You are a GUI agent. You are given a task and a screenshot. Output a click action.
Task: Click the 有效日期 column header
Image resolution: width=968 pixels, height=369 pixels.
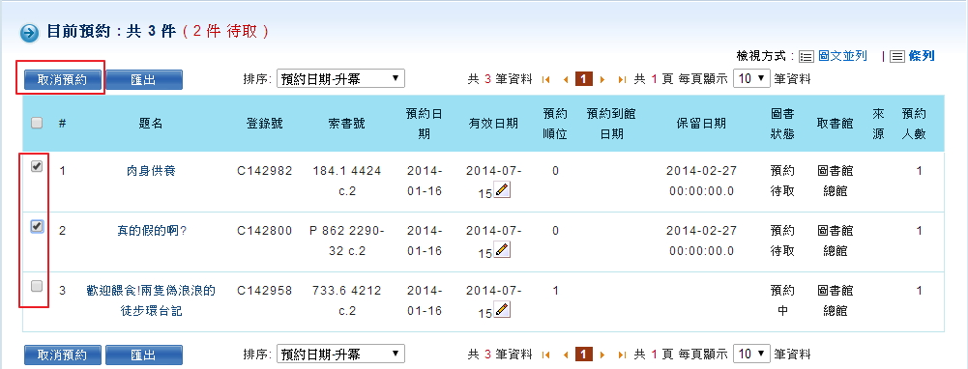(x=493, y=124)
